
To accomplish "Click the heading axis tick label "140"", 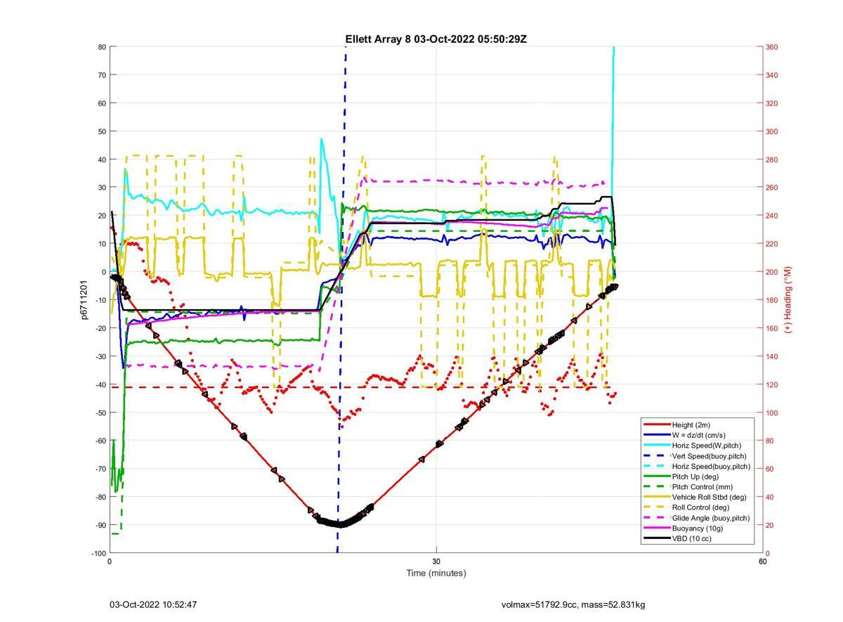I will 771,356.
